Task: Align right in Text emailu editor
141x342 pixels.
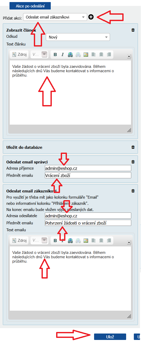Action: tap(109, 241)
